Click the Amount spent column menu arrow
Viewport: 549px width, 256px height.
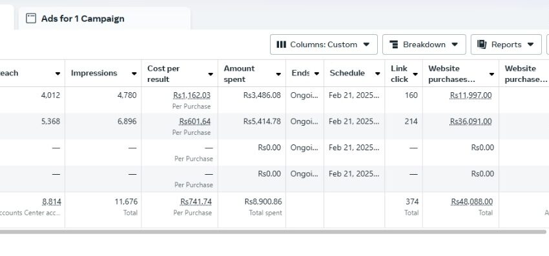[278, 74]
